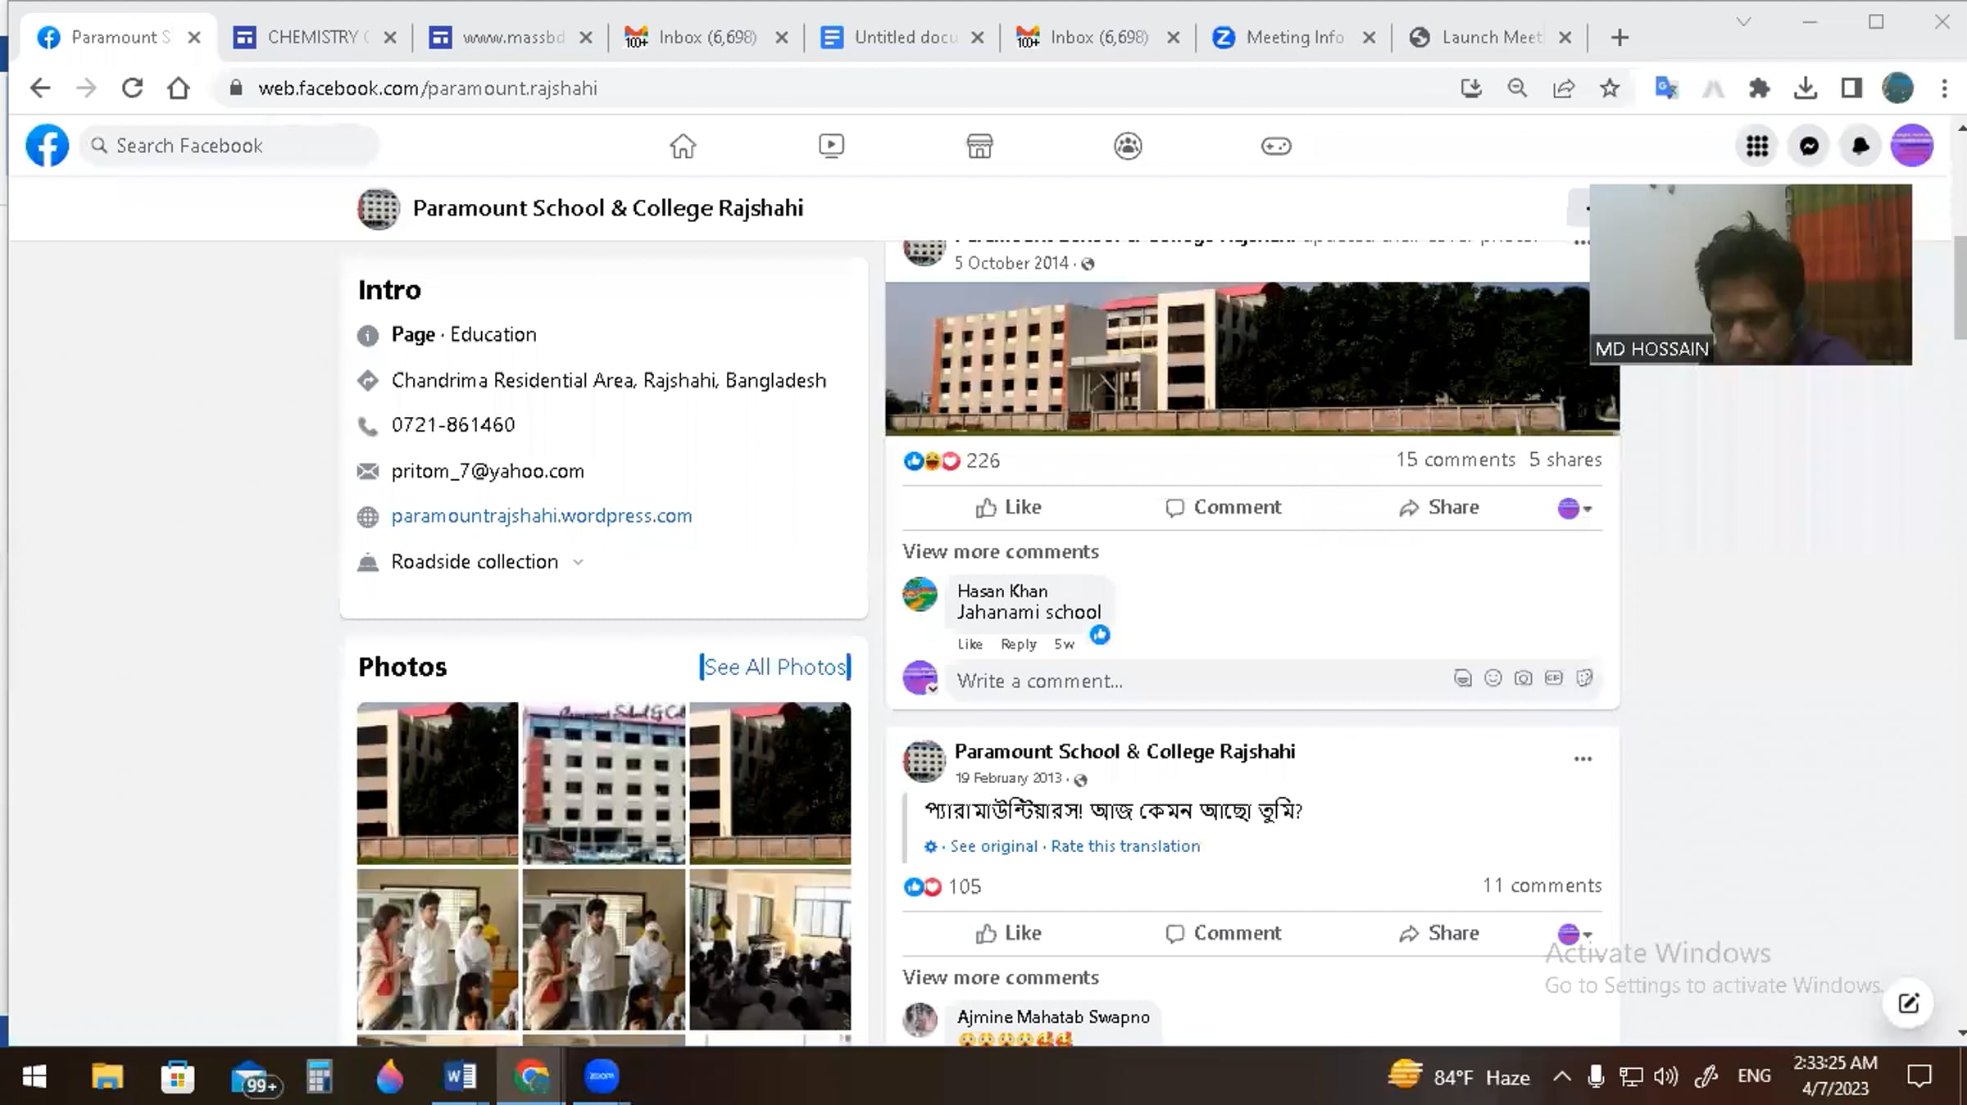Open the Facebook Watch video icon

831,147
